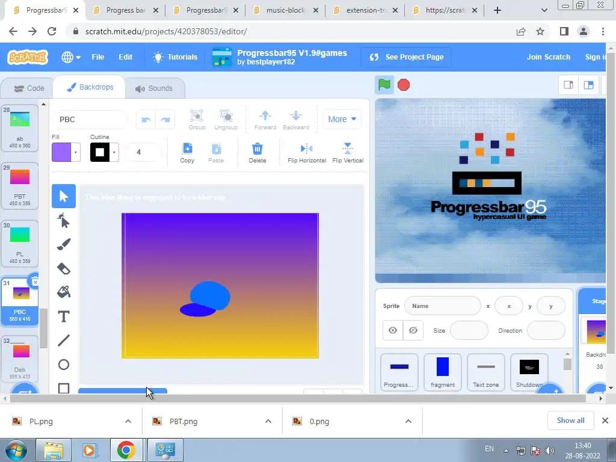Switch to the large stage layout
616x462 pixels.
(588, 85)
